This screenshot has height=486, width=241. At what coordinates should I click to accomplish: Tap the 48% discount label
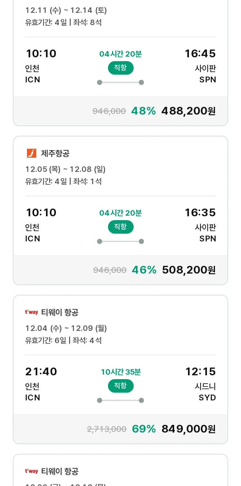(x=143, y=111)
